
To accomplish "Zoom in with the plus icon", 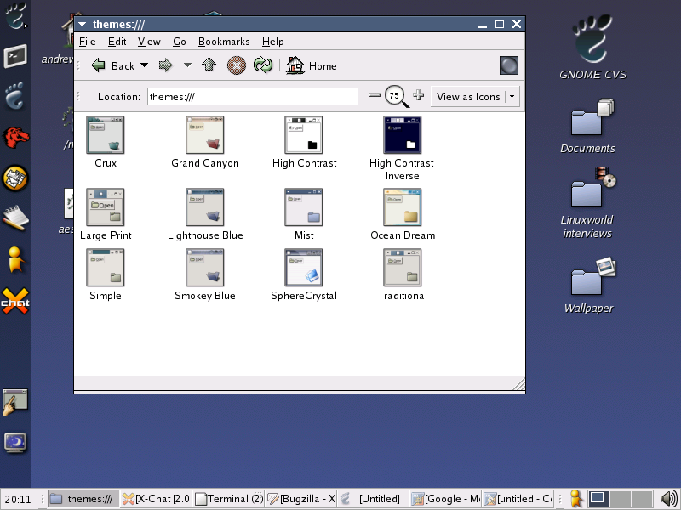I will click(418, 95).
